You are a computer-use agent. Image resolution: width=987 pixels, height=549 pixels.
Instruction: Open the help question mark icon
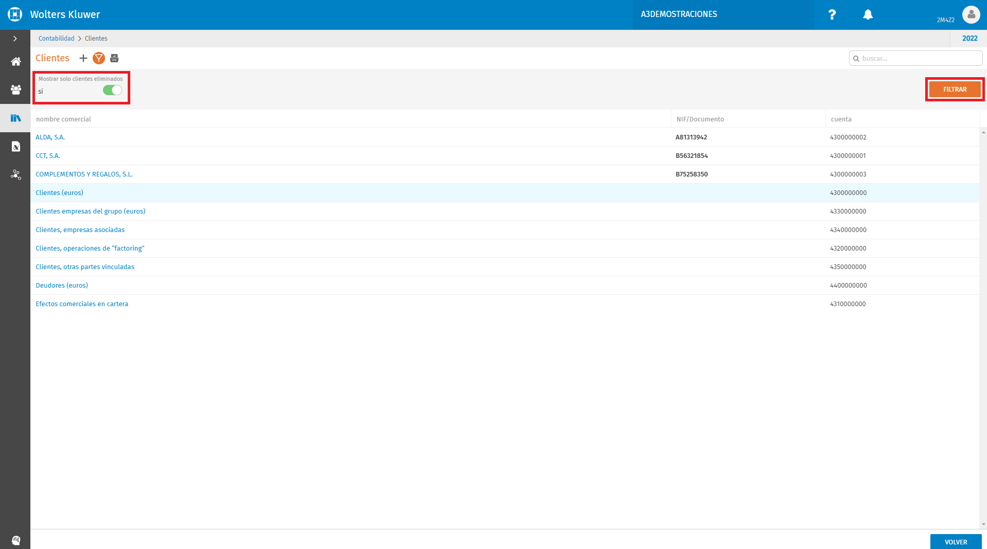832,14
